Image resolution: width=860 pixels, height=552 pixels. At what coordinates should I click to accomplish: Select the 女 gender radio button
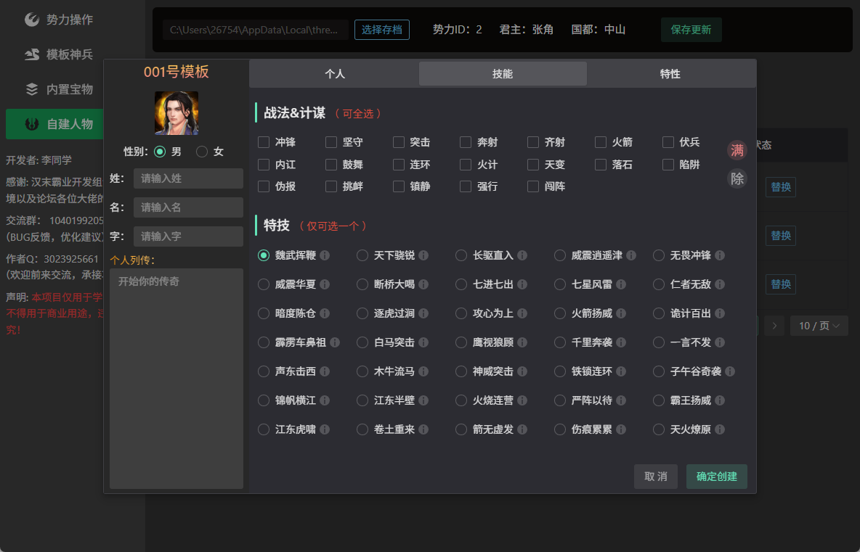click(202, 152)
